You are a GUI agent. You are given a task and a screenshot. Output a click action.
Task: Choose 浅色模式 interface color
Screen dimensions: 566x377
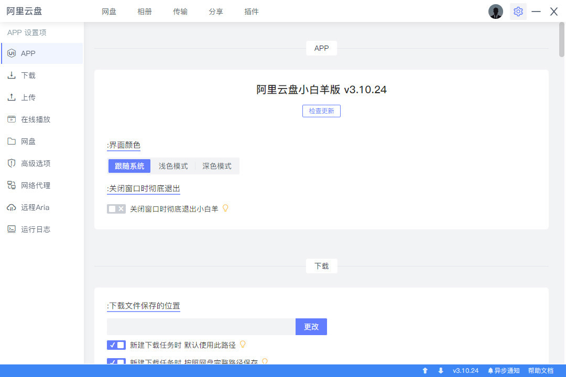pyautogui.click(x=173, y=166)
